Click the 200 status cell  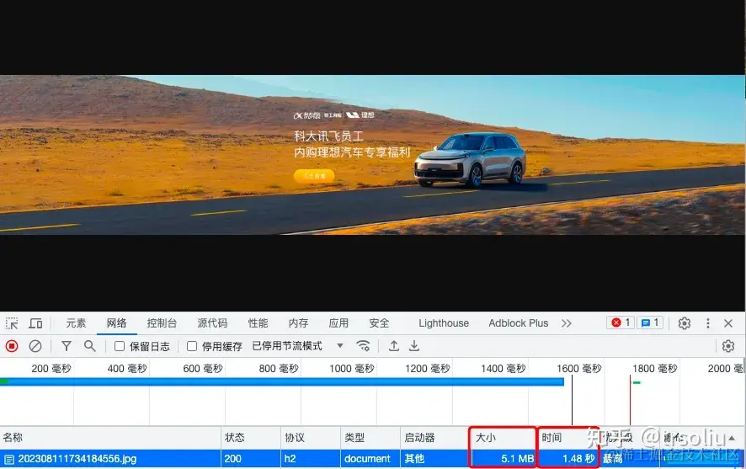click(251, 459)
